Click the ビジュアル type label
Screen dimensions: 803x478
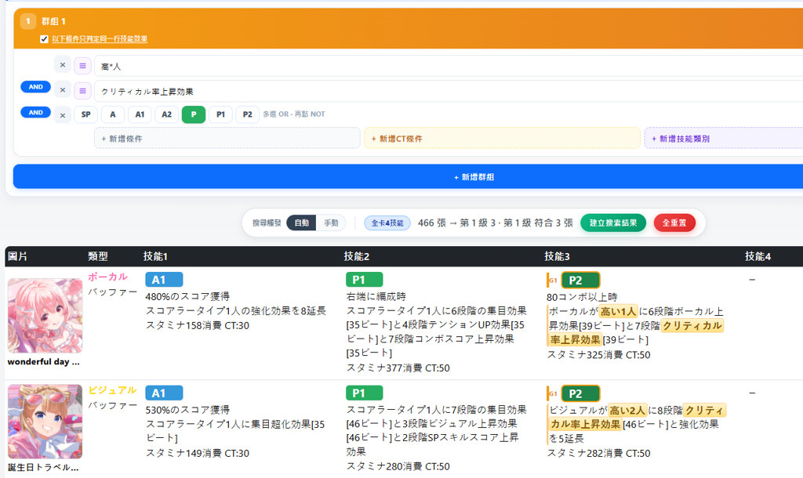112,390
